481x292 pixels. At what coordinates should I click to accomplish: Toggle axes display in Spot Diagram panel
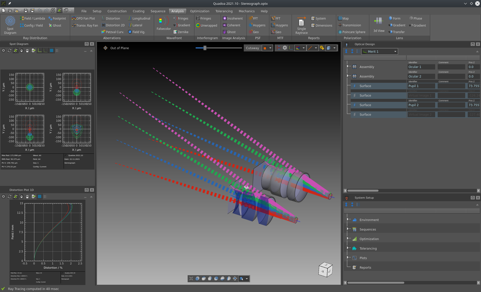pos(40,50)
